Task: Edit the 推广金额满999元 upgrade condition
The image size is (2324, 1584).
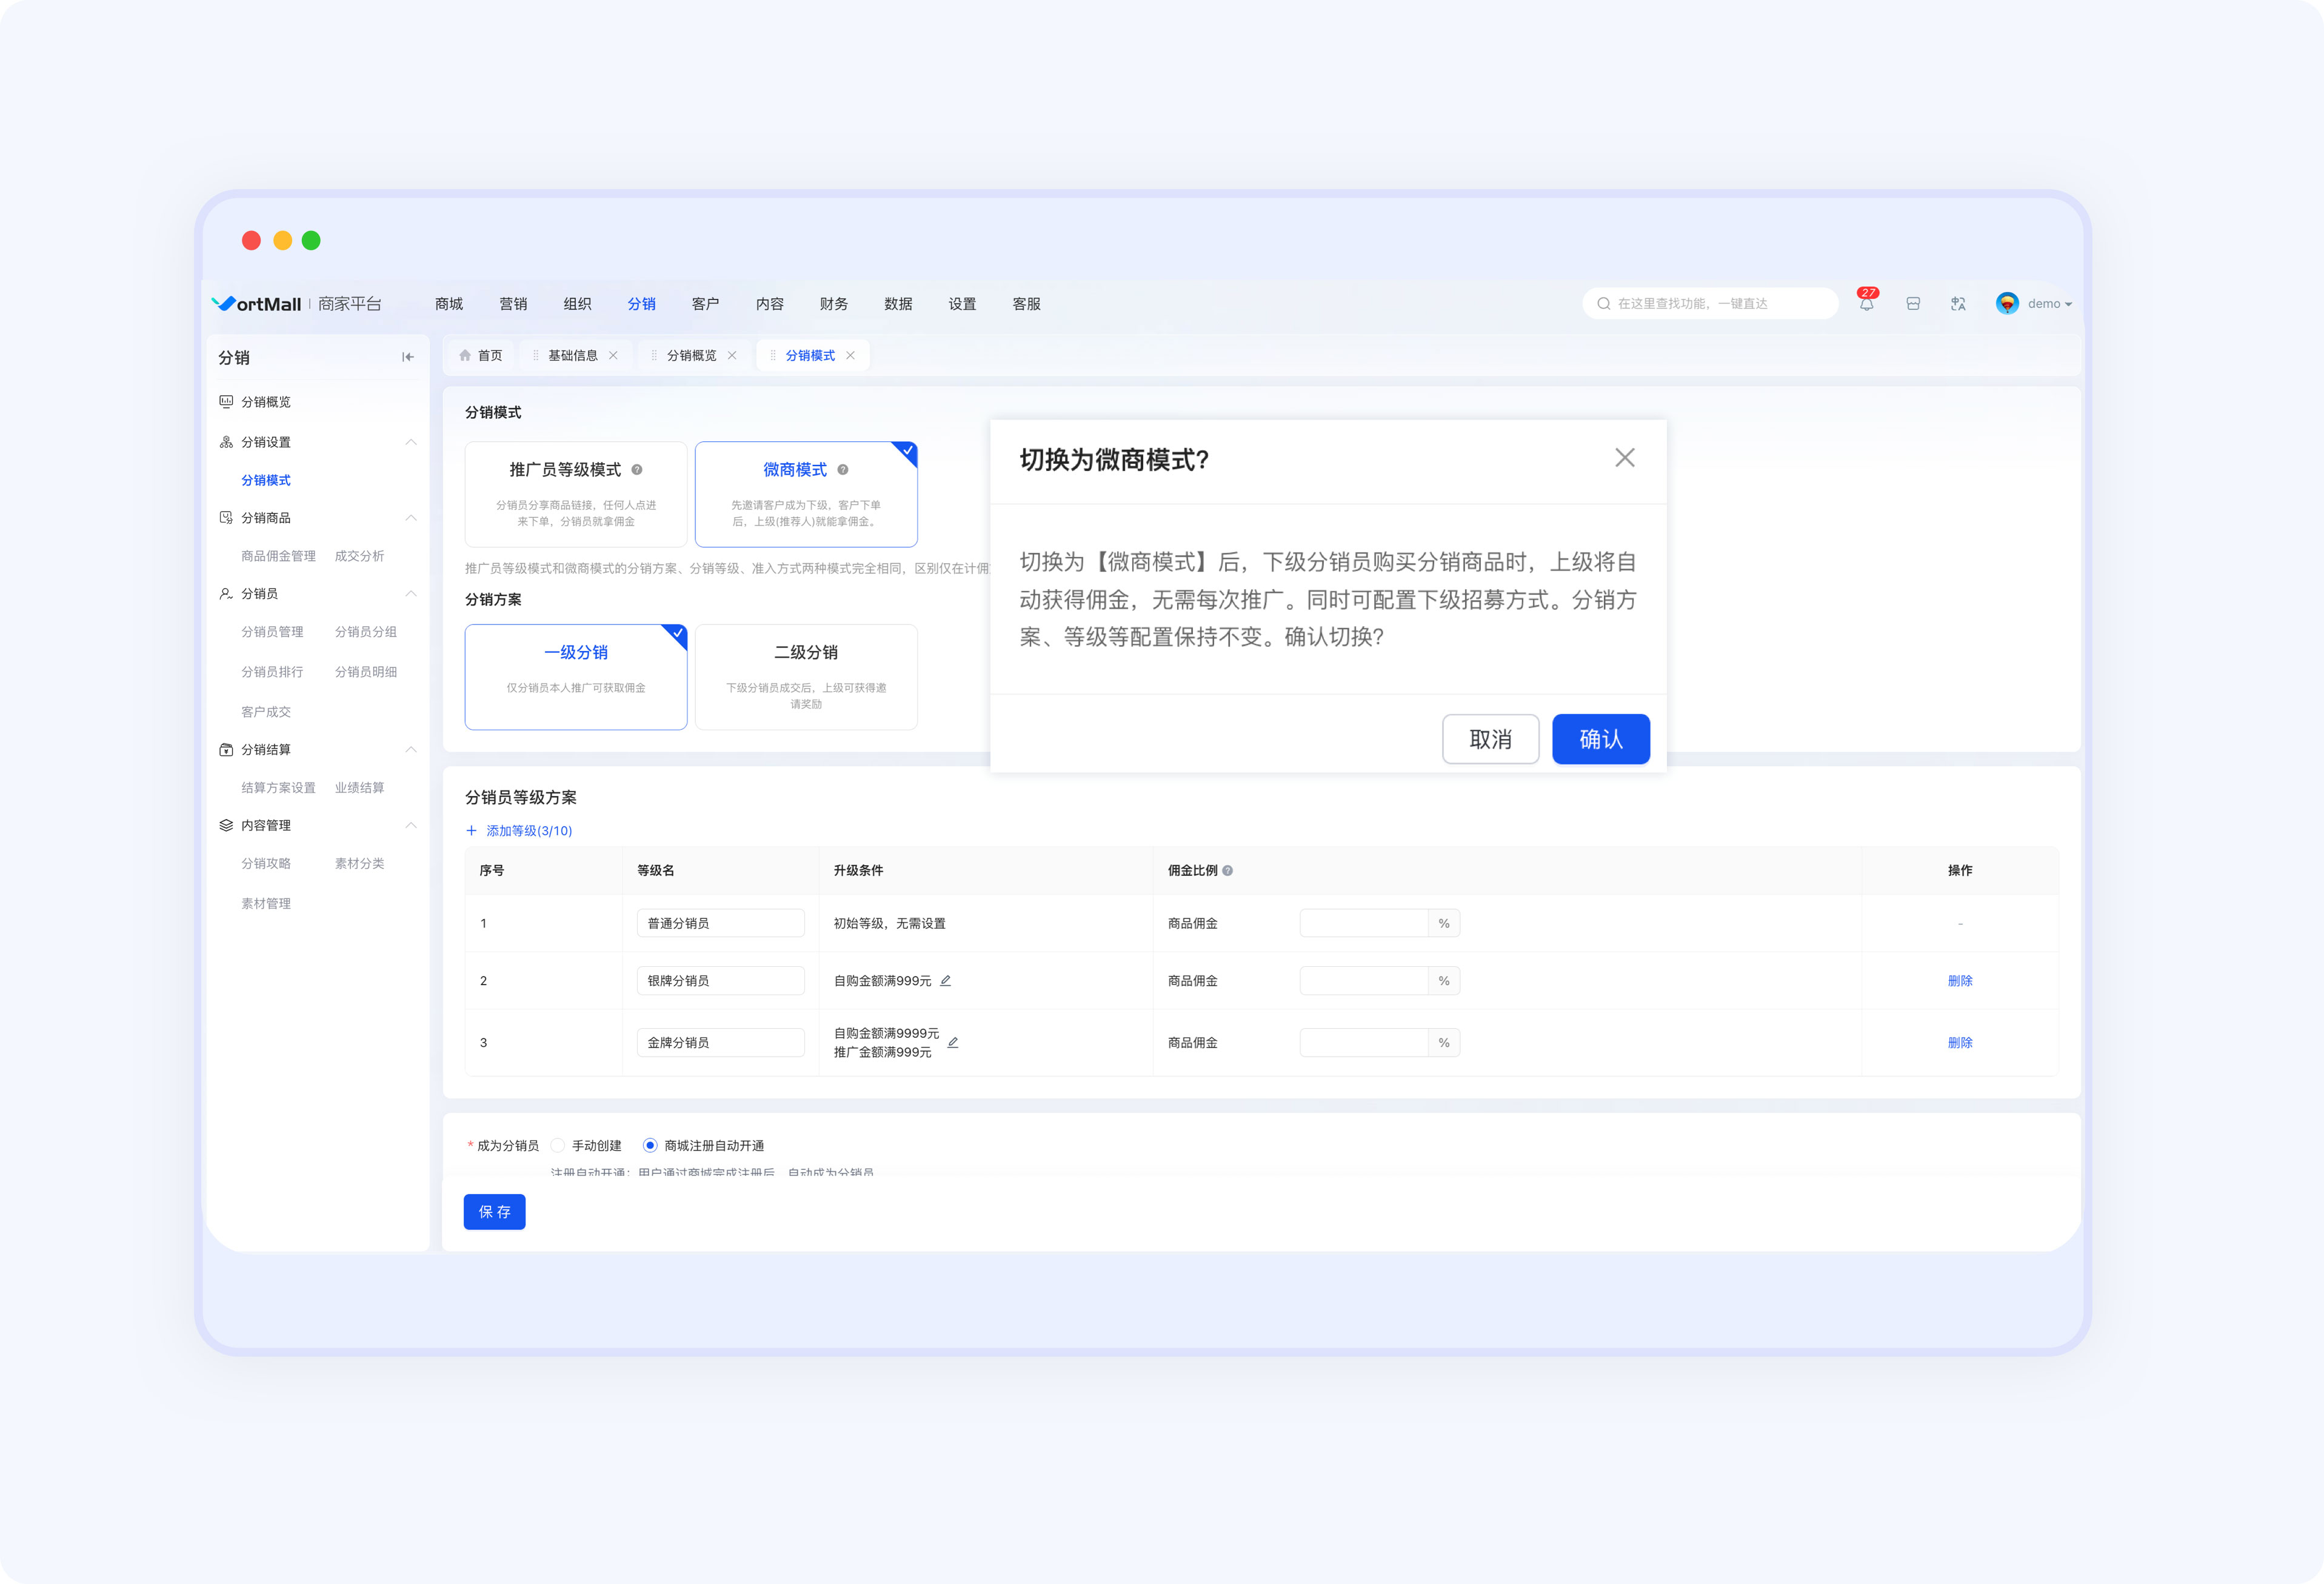Action: pos(953,1043)
